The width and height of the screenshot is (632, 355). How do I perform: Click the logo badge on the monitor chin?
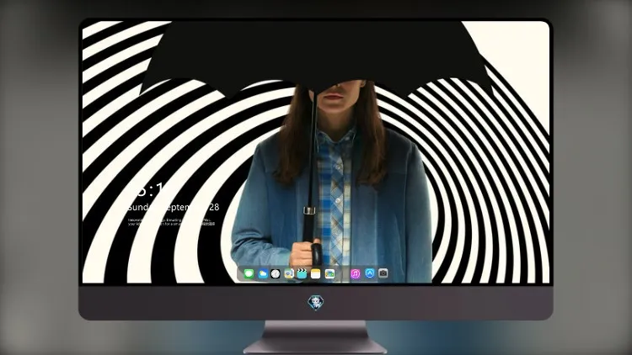point(316,302)
